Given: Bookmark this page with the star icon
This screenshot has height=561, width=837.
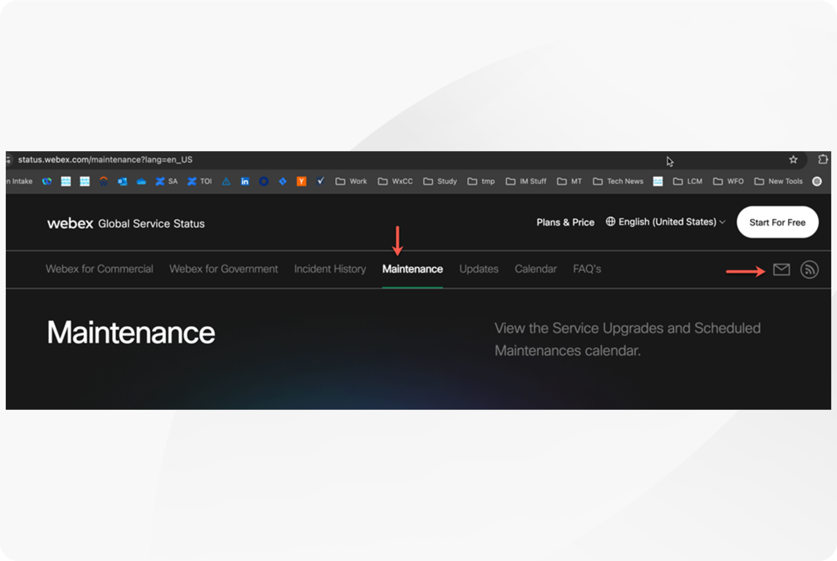Looking at the screenshot, I should (793, 160).
